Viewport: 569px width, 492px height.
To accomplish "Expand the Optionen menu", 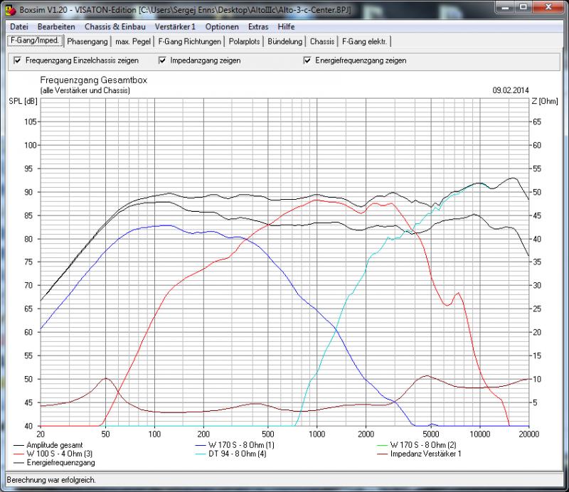I will tap(222, 26).
